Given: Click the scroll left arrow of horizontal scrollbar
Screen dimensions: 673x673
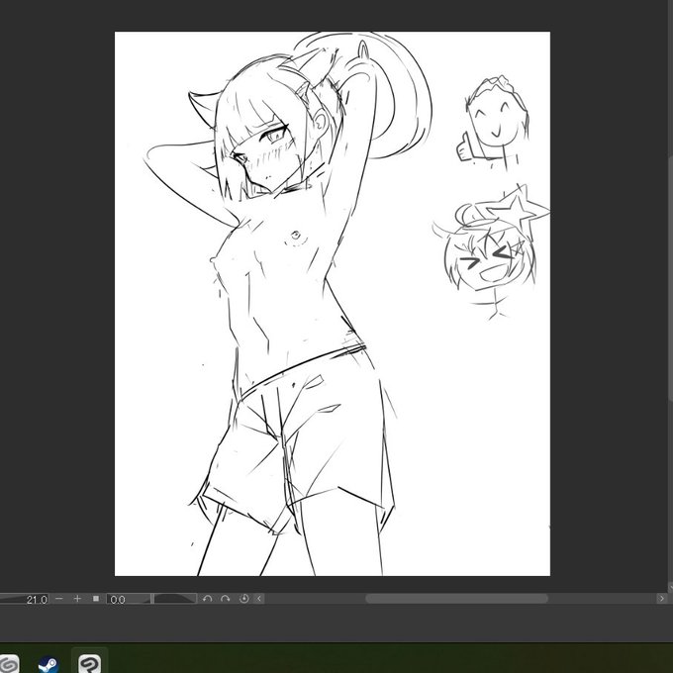Looking at the screenshot, I should pos(259,599).
